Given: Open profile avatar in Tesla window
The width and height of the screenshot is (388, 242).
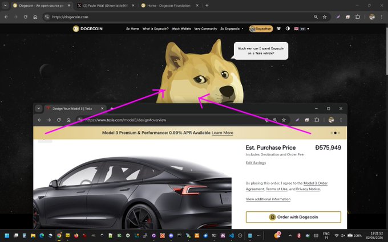Looking at the screenshot, I should [x=331, y=120].
